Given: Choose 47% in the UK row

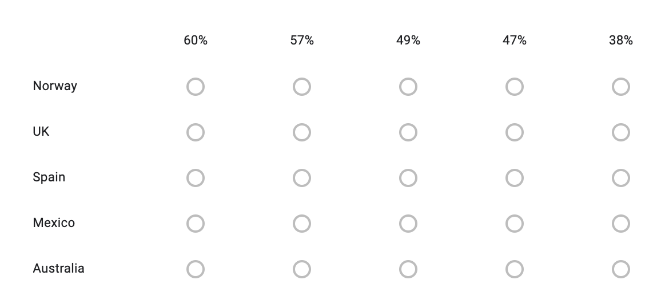Looking at the screenshot, I should [515, 132].
